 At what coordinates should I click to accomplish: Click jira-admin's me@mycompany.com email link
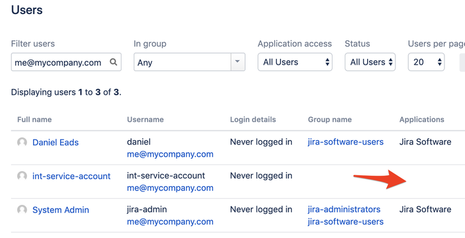pyautogui.click(x=170, y=222)
